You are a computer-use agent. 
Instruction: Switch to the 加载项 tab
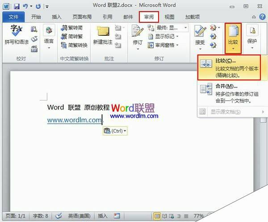point(193,17)
